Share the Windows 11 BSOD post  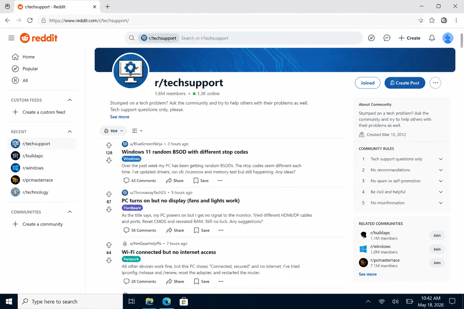[175, 180]
